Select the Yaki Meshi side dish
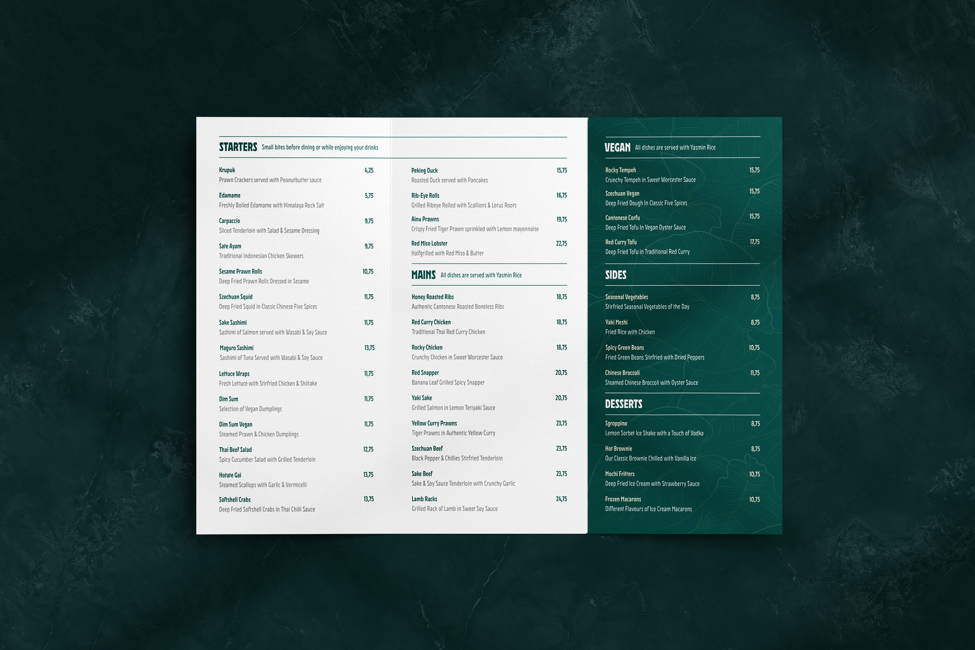The width and height of the screenshot is (975, 650). click(616, 322)
